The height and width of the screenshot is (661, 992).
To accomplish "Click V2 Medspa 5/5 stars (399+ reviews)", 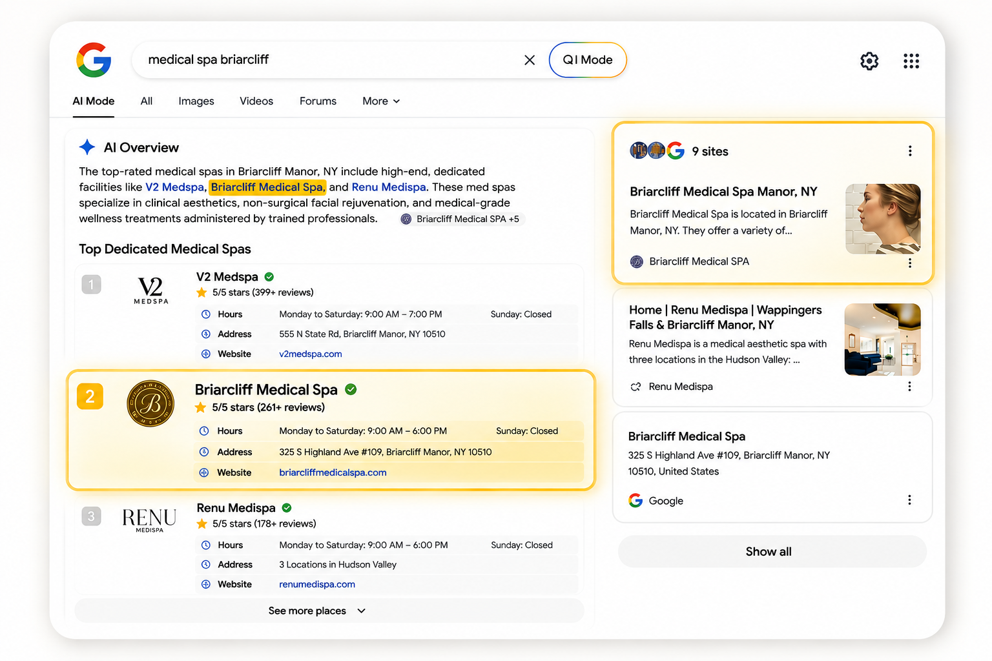I will 263,292.
